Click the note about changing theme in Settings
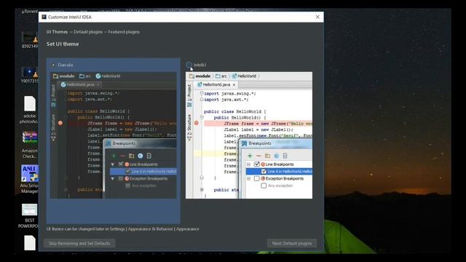This screenshot has height=262, width=466. (123, 229)
